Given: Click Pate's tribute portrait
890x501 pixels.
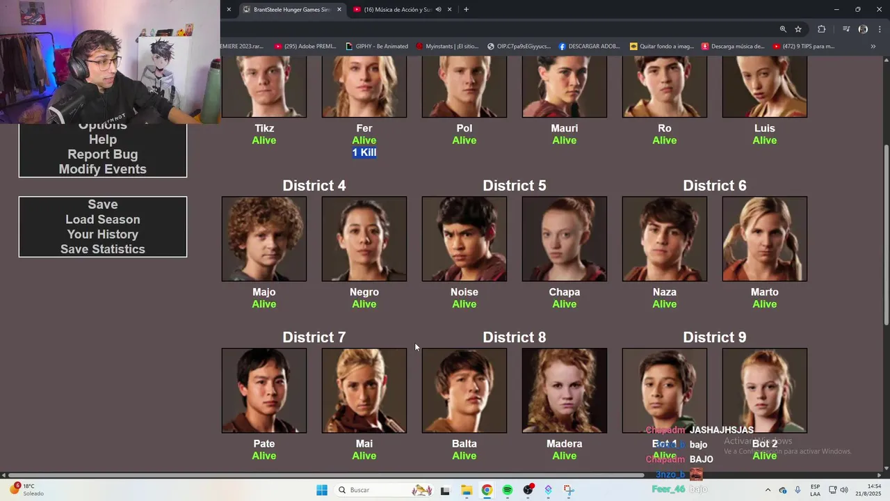Looking at the screenshot, I should point(264,390).
